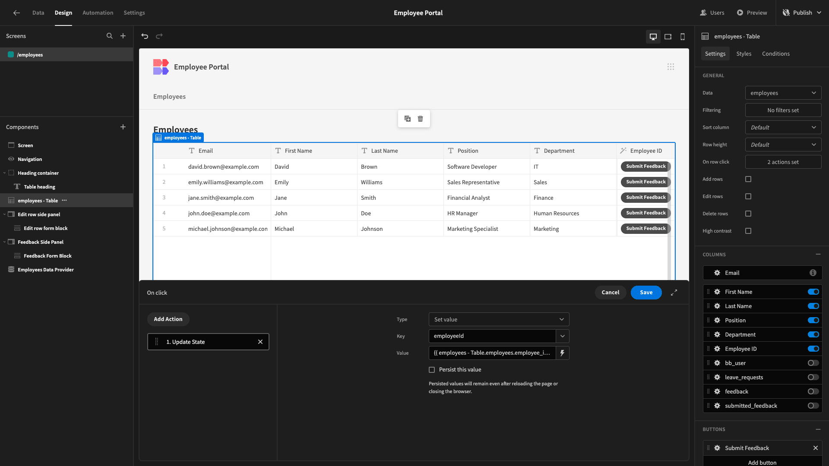The height and width of the screenshot is (466, 829).
Task: Remove the Update State action
Action: tap(260, 342)
